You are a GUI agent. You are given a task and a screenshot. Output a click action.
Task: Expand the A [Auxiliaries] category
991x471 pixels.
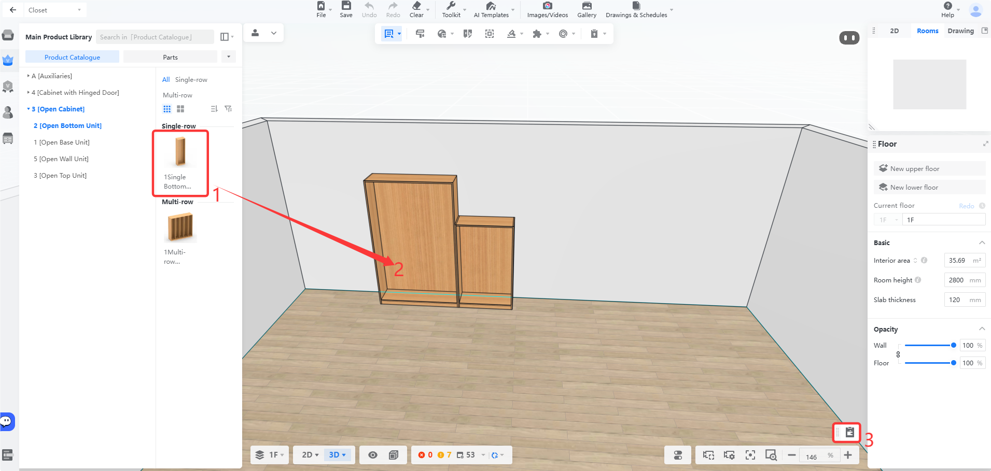[x=50, y=76]
